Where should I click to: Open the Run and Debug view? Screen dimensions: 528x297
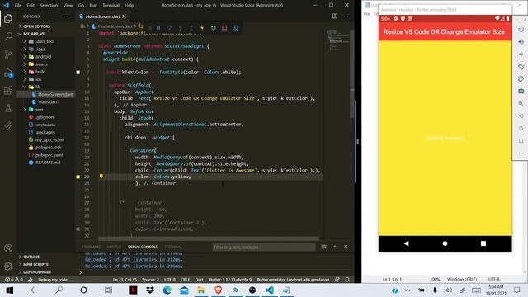point(8,73)
